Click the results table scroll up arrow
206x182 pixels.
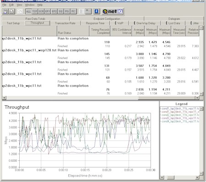(201, 28)
